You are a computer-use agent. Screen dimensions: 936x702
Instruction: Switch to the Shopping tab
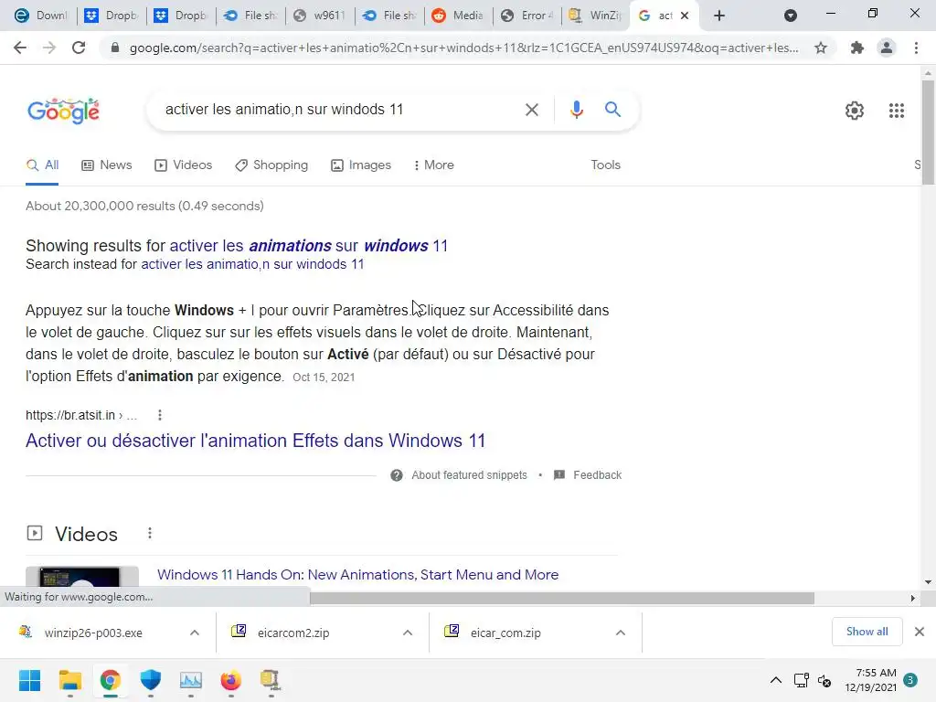coord(271,165)
